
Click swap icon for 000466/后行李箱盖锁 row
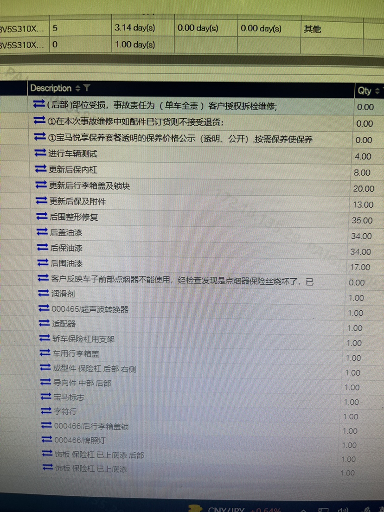tap(46, 425)
